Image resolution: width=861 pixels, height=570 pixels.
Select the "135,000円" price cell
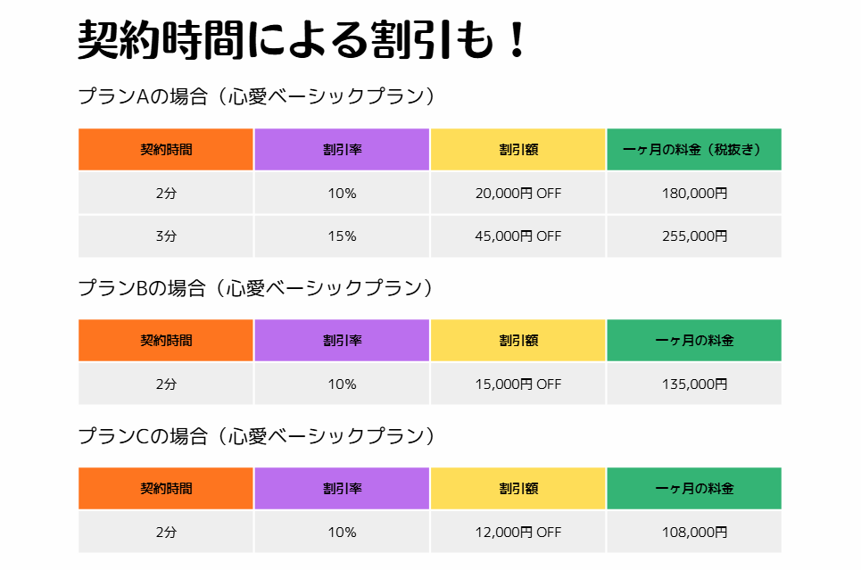694,384
